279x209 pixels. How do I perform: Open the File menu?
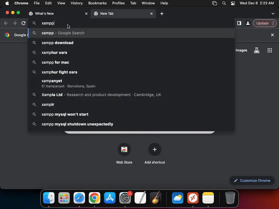click(x=37, y=3)
